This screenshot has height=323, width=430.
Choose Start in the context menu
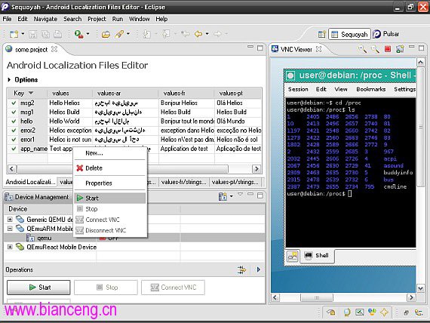click(110, 198)
